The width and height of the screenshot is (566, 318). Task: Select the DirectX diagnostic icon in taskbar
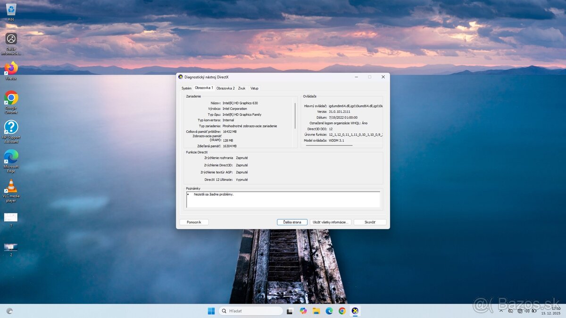point(355,311)
